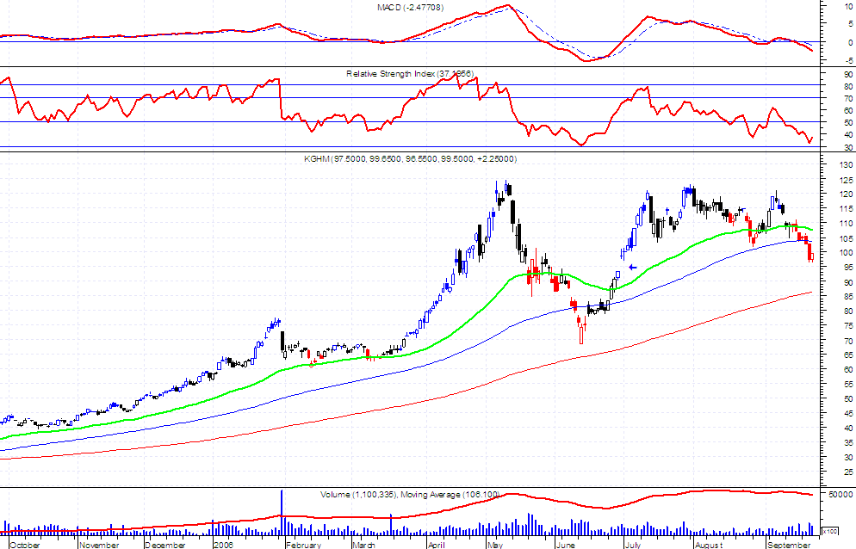Click the April label on the time axis
Image resolution: width=856 pixels, height=549 pixels.
pos(437,545)
